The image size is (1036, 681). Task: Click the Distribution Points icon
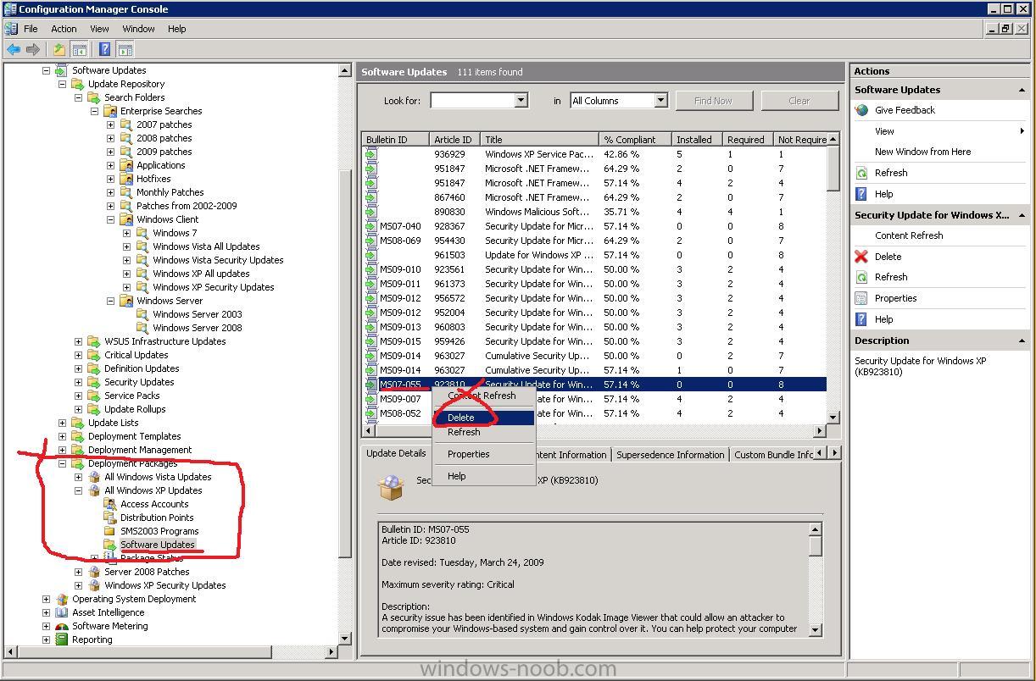click(109, 518)
